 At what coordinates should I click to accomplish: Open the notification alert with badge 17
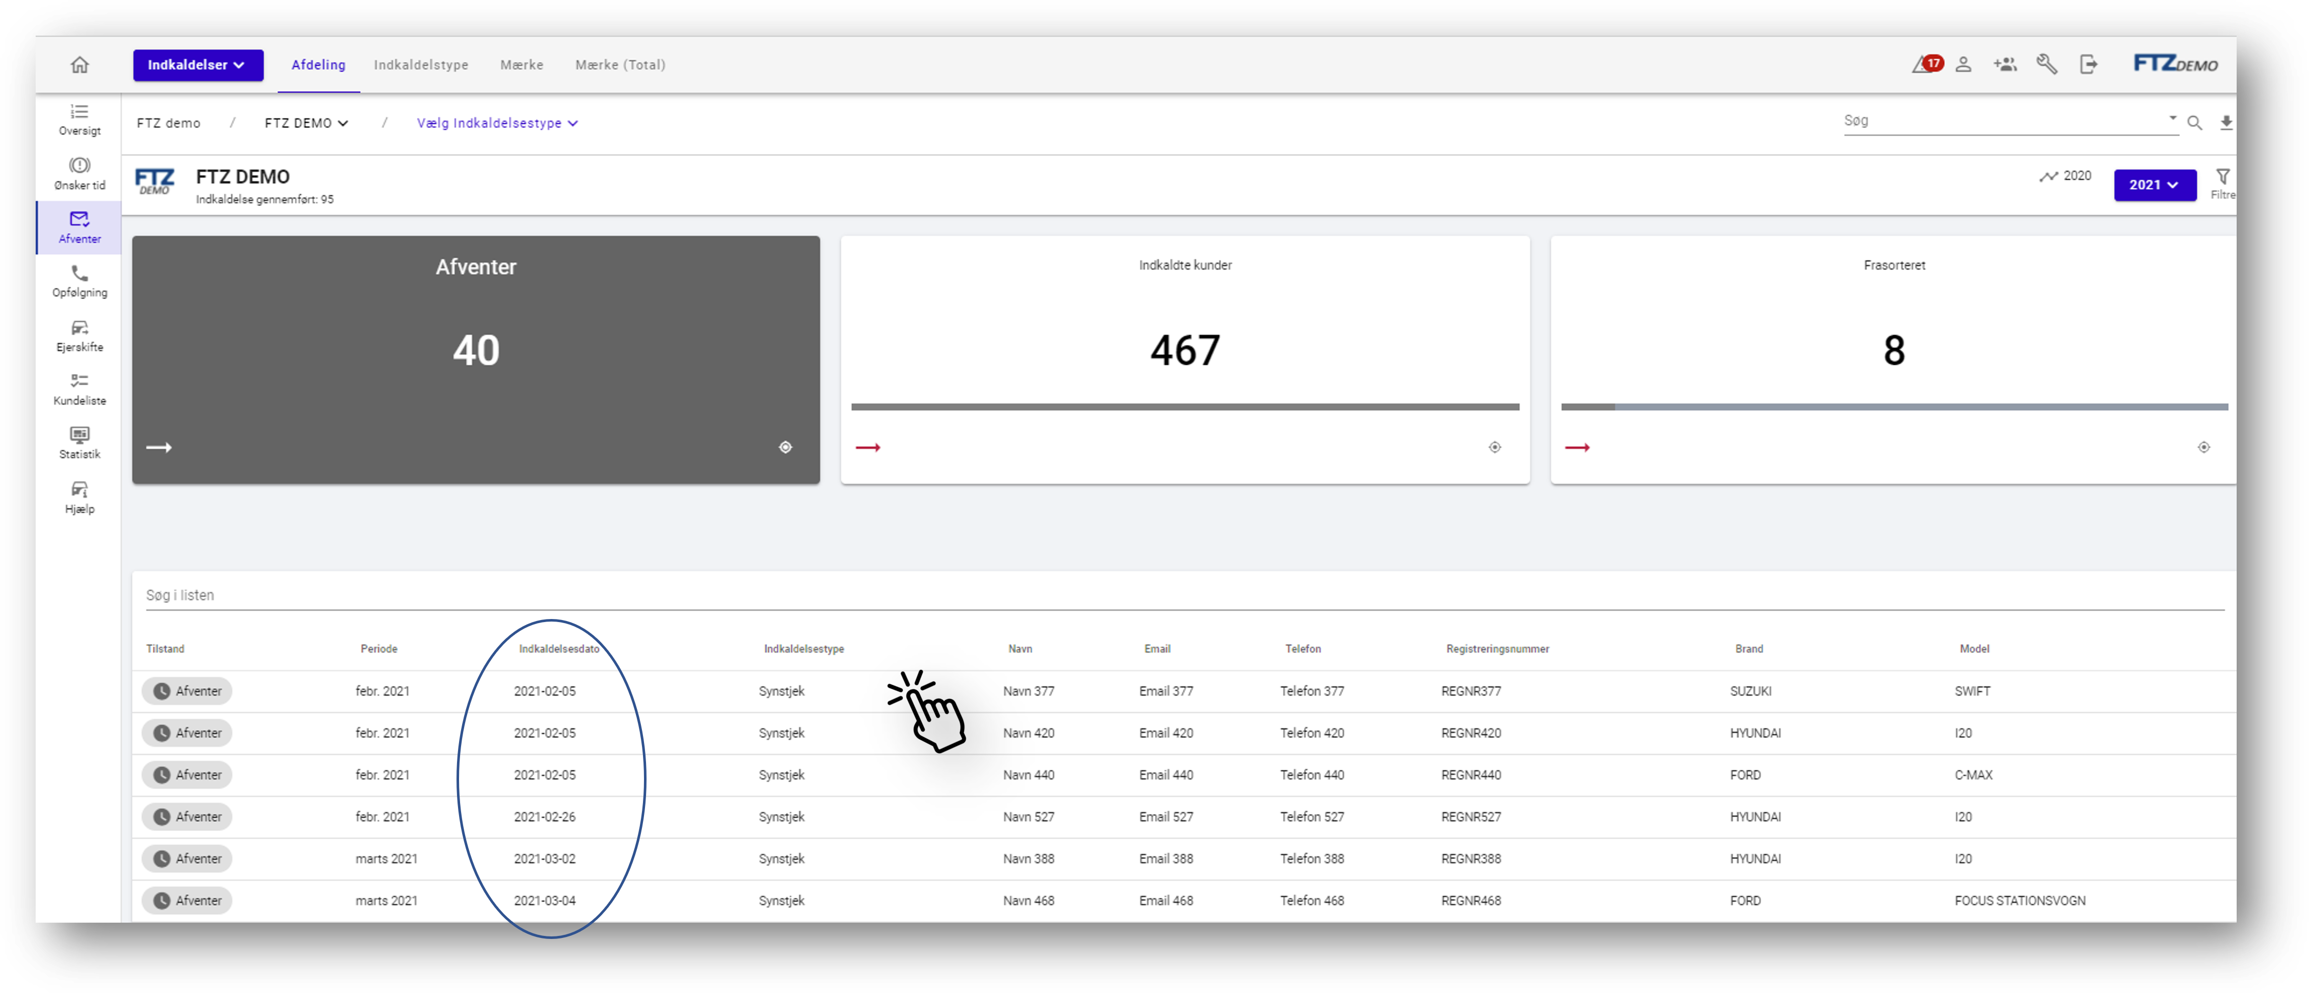pyautogui.click(x=1927, y=64)
